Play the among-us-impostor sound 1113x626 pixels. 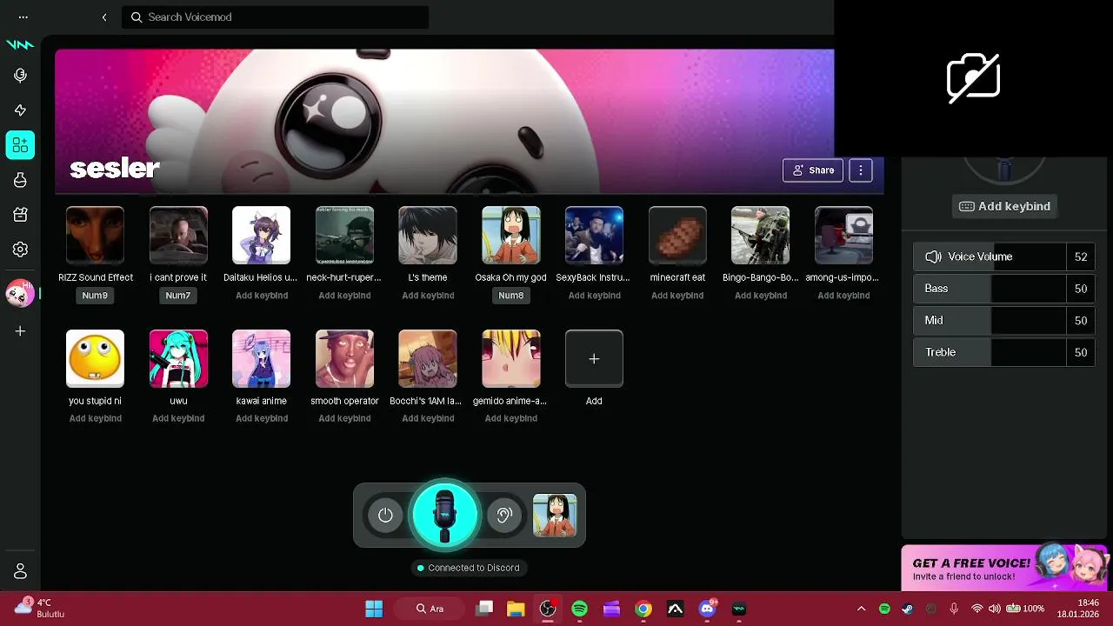pos(843,236)
